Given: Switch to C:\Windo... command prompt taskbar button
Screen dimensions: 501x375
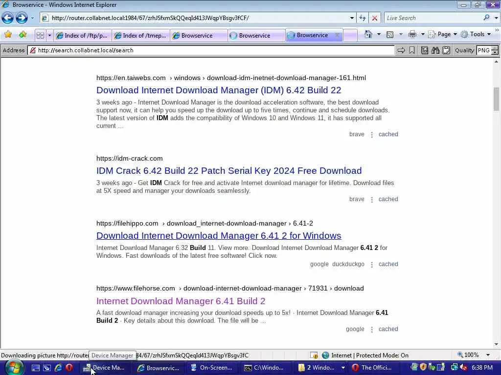Looking at the screenshot, I should click(265, 368).
